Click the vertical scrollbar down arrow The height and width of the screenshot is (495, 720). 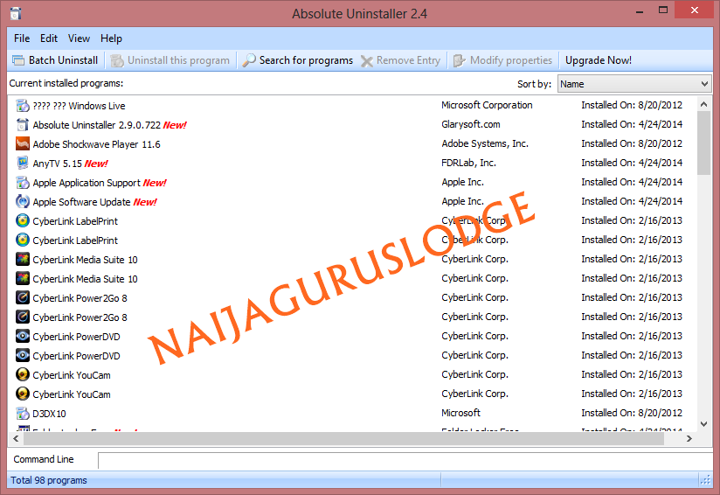tap(703, 424)
